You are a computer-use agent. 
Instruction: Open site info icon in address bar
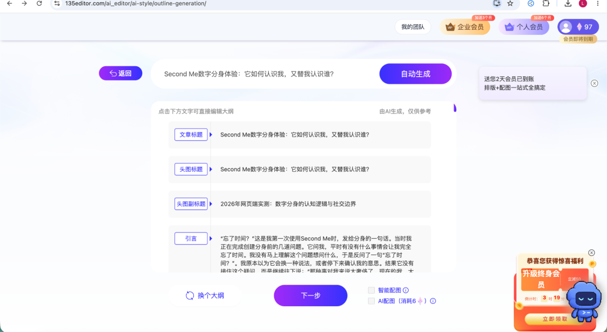point(57,3)
